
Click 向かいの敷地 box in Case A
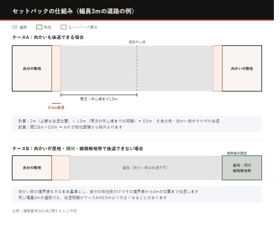pos(242,68)
